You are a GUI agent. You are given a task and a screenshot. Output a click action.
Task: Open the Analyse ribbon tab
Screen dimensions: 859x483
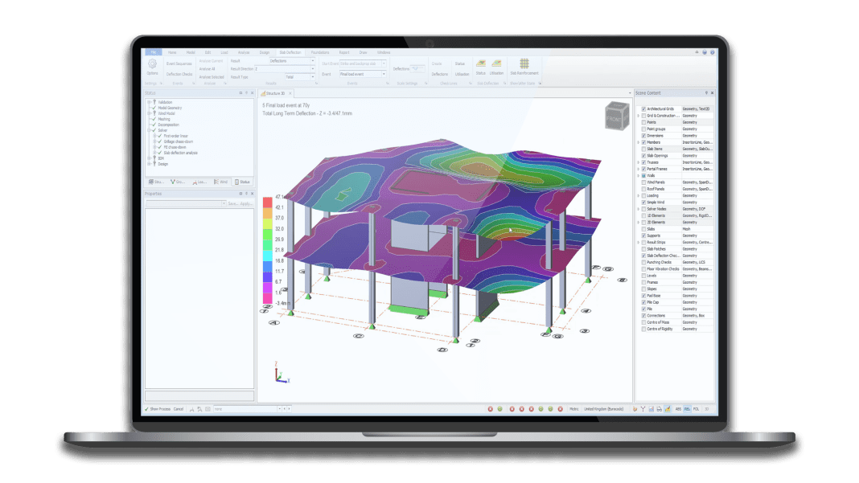pyautogui.click(x=243, y=52)
